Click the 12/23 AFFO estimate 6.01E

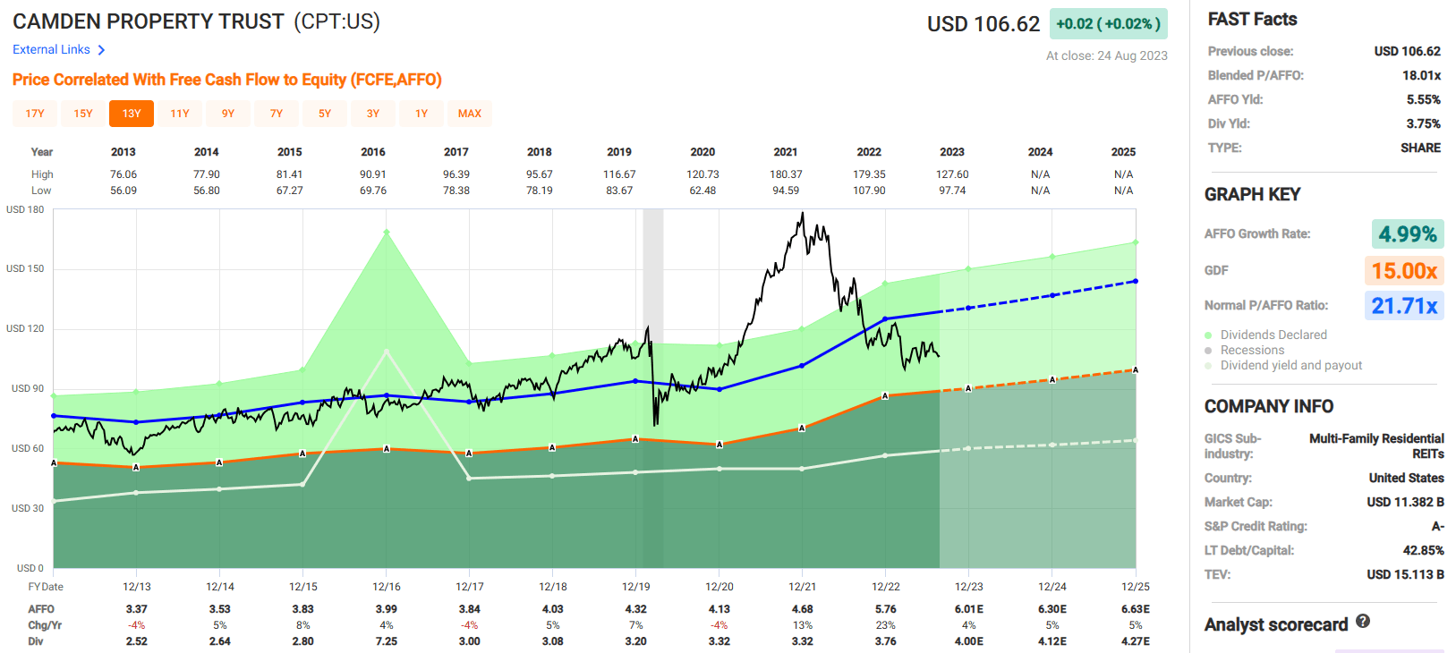969,609
